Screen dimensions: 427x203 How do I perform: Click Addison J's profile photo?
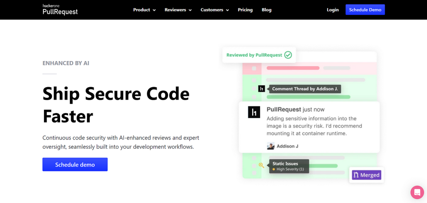pos(271,146)
